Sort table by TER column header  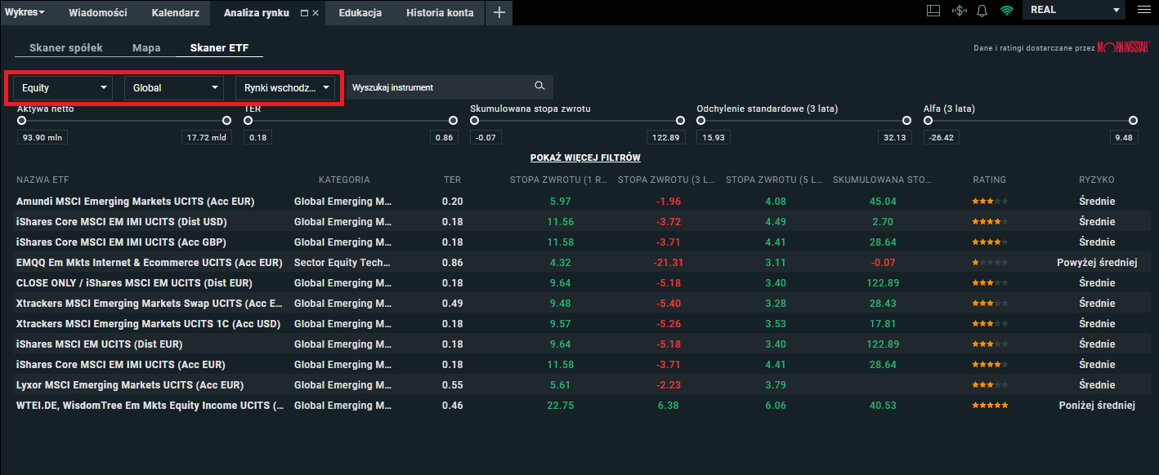pos(452,180)
